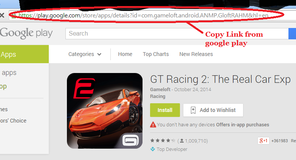Open the Games sidebar link
The width and height of the screenshot is (296, 160).
pyautogui.click(x=4, y=109)
